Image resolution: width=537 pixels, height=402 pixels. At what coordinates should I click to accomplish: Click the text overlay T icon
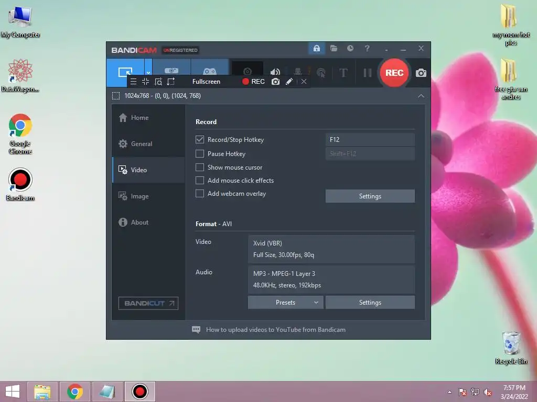click(x=343, y=72)
